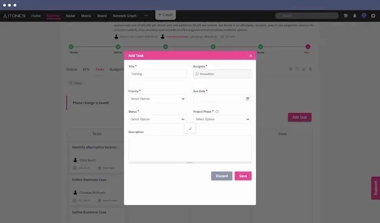The image size is (380, 223).
Task: Grab the Description resize handle
Action: pyautogui.click(x=190, y=163)
